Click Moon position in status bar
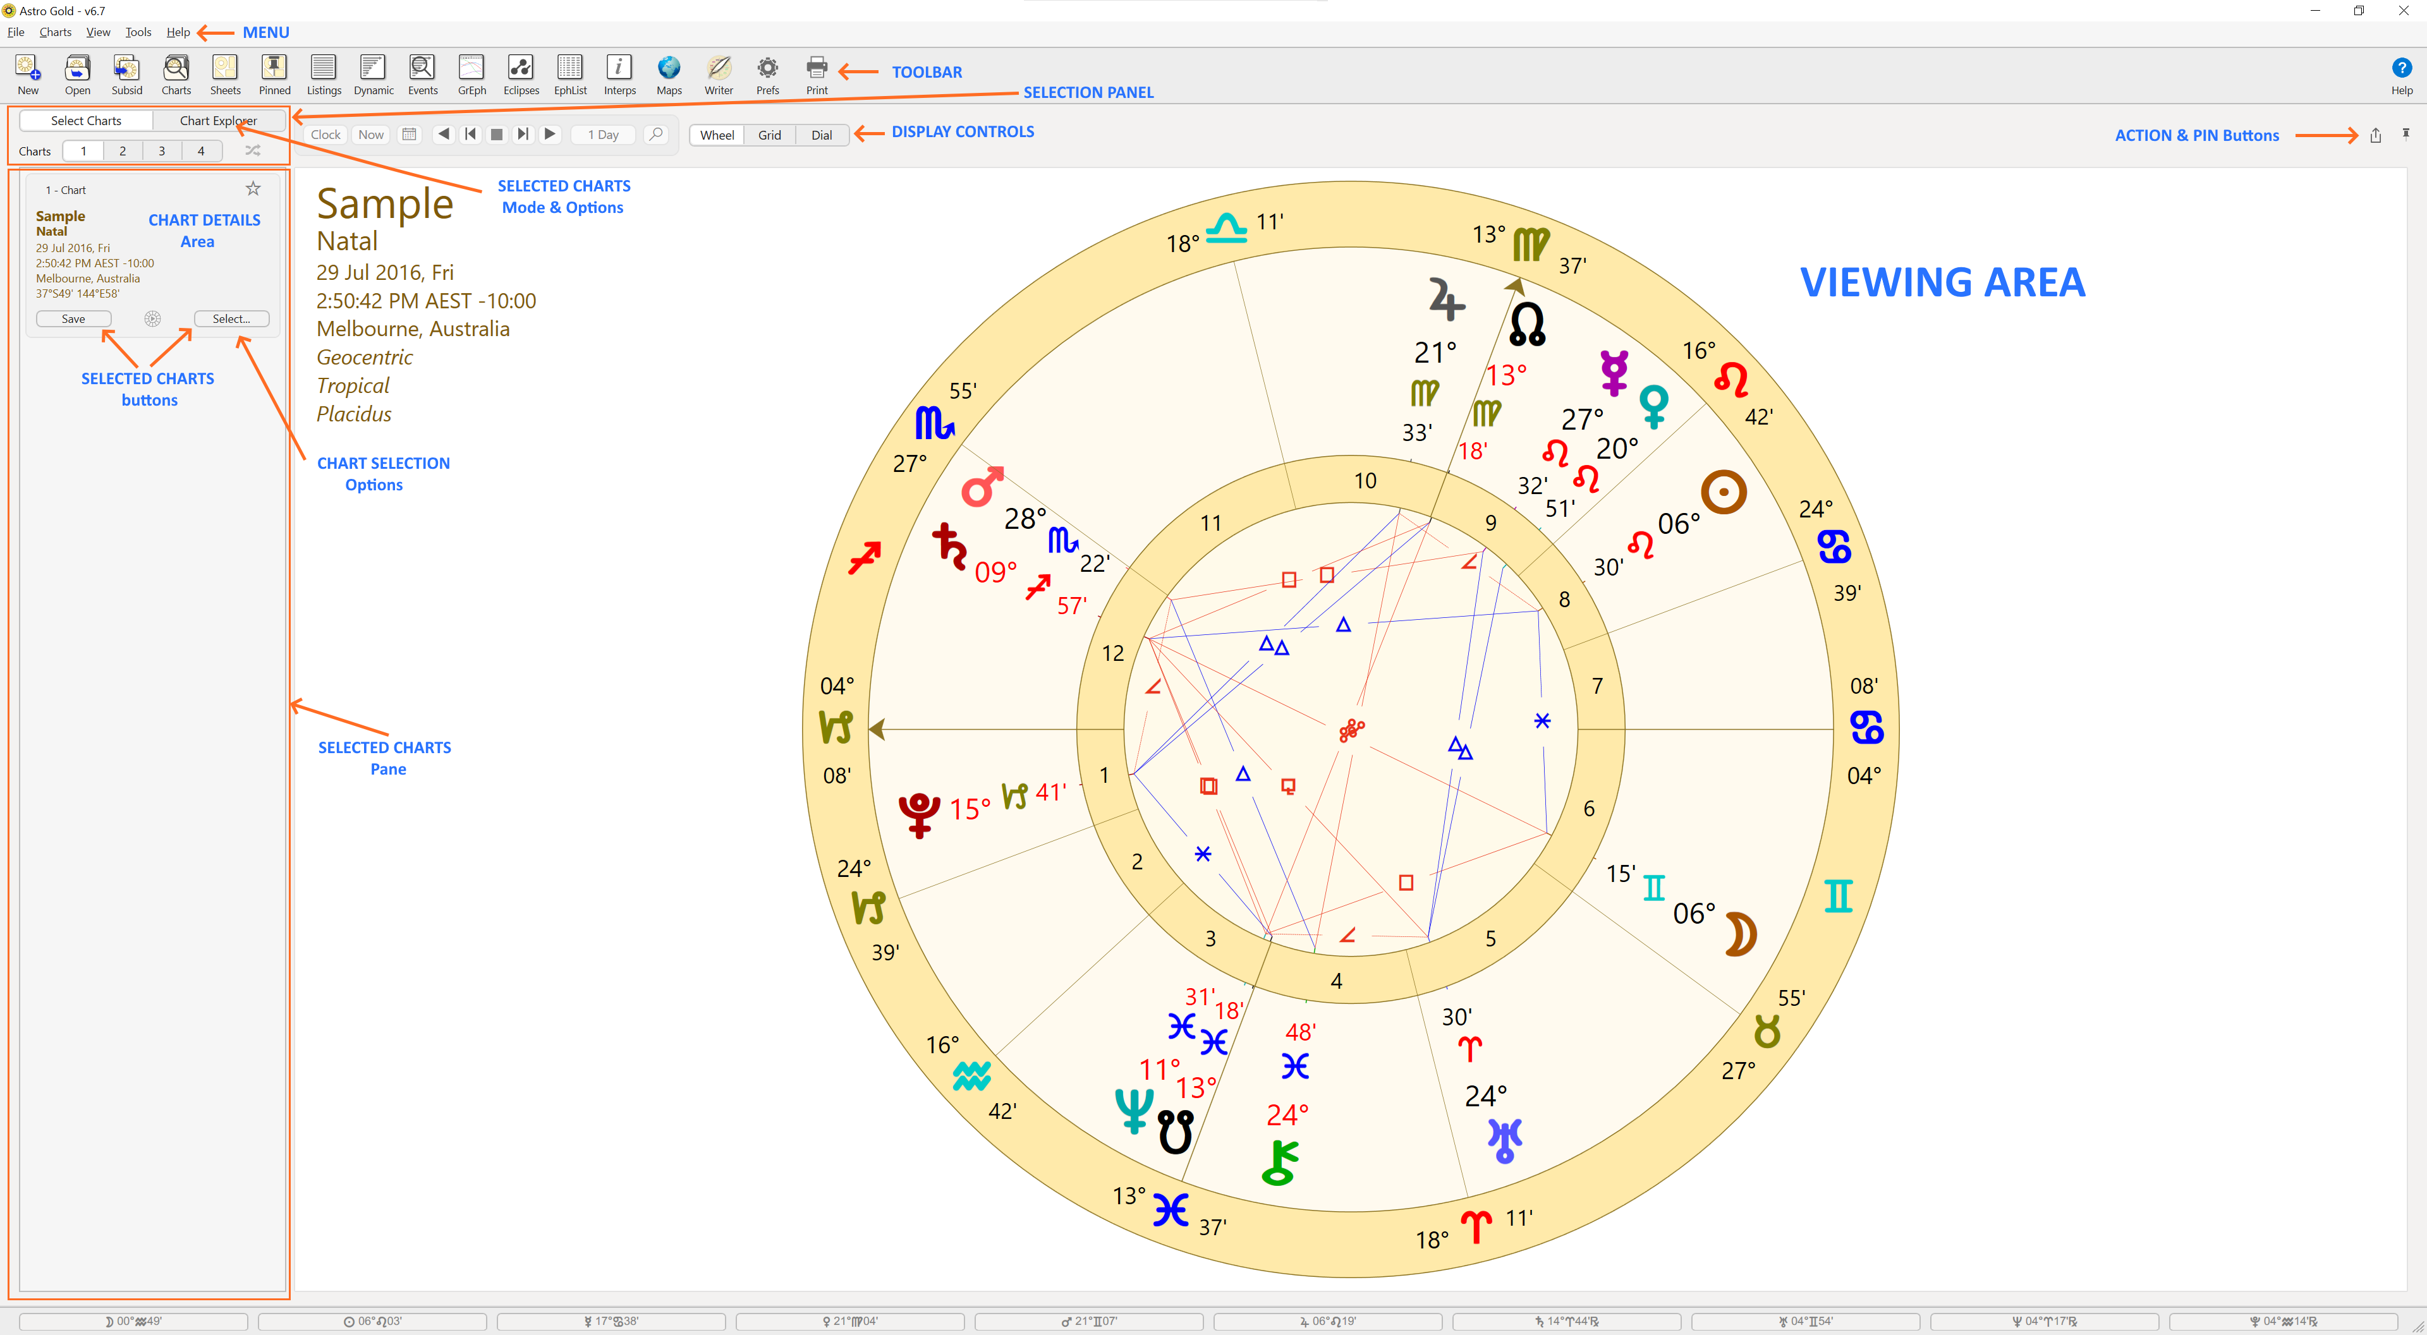 pyautogui.click(x=134, y=1321)
